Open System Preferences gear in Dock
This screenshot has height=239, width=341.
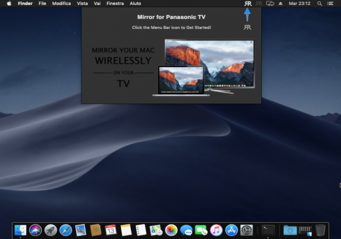pos(246,230)
